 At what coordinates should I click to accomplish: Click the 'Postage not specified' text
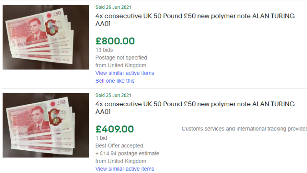121,58
